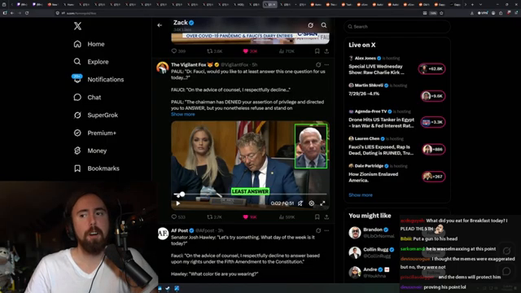This screenshot has width=521, height=293.
Task: Bookmark the top C-SPAN post
Action: point(317,51)
